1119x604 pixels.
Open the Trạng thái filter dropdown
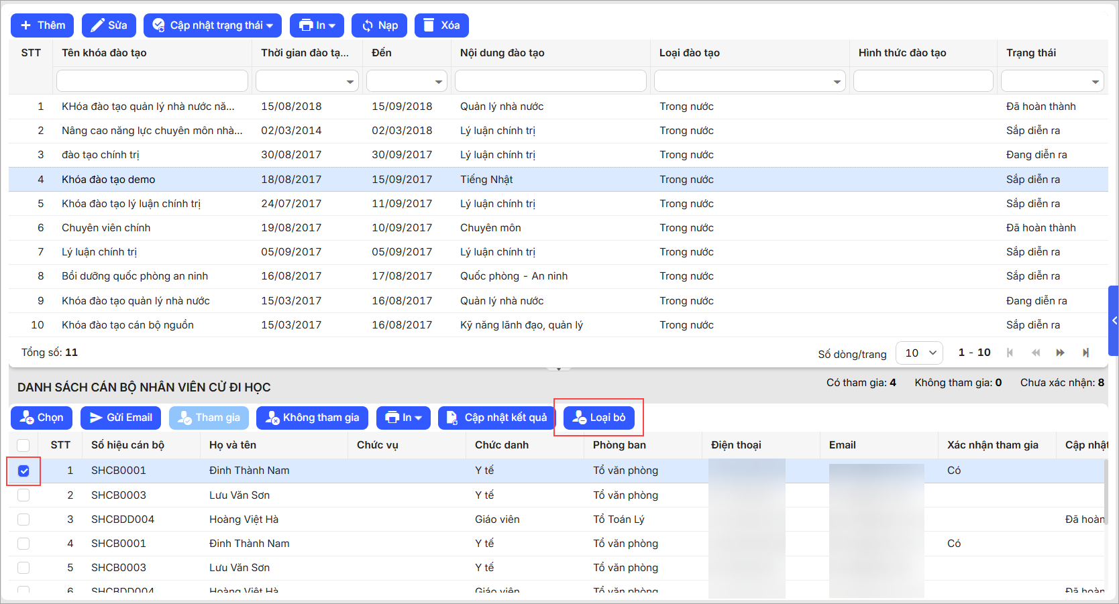click(1052, 81)
